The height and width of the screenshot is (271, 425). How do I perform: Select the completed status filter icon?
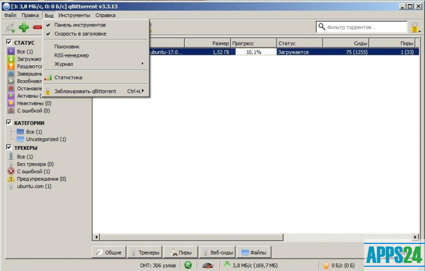pyautogui.click(x=11, y=73)
